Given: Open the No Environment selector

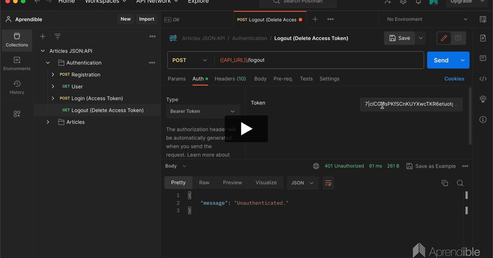Looking at the screenshot, I should tap(427, 19).
